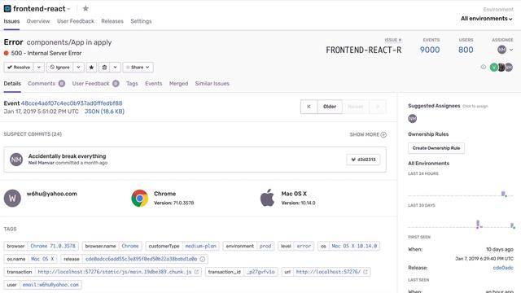
Task: Switch to the Events tab
Action: pos(154,83)
